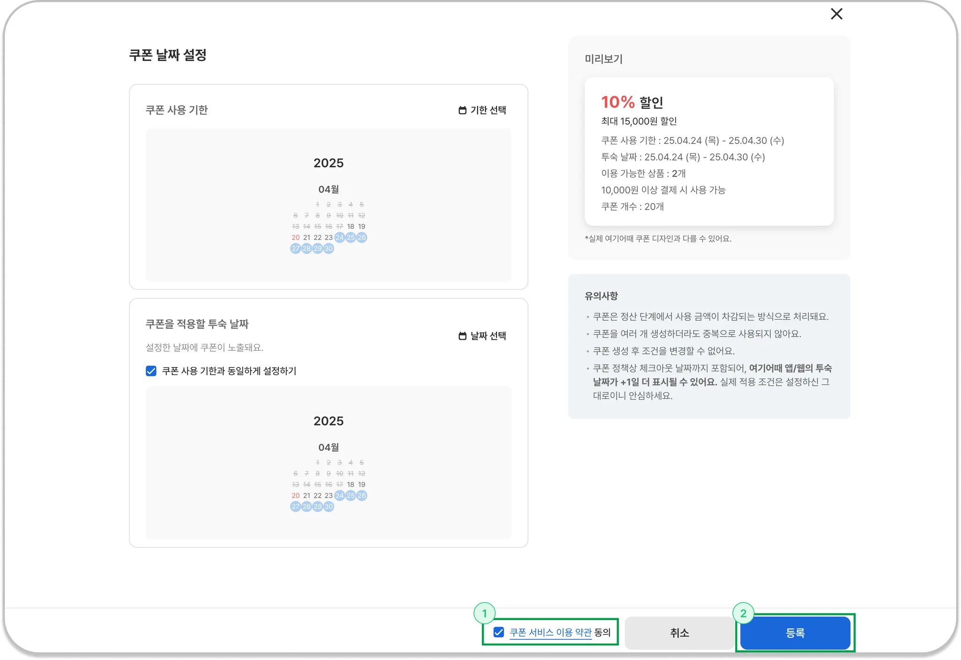Click day 26 in lower calendar

362,496
